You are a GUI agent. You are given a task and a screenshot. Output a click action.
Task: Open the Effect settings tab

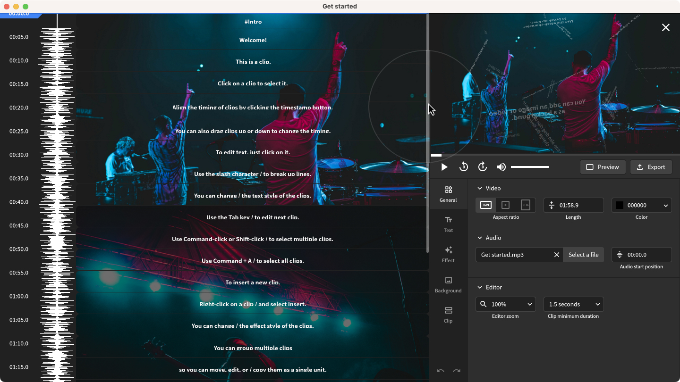coord(448,254)
